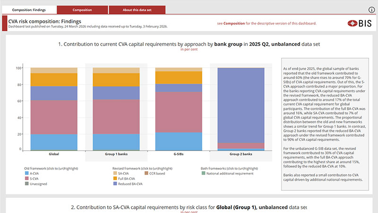
Task: Open the information icon at top right
Action: tap(371, 9)
